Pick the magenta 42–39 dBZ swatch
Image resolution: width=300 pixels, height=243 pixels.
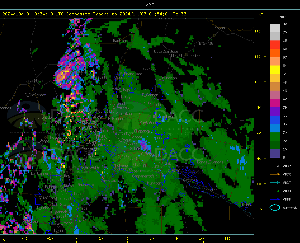tap(275, 103)
